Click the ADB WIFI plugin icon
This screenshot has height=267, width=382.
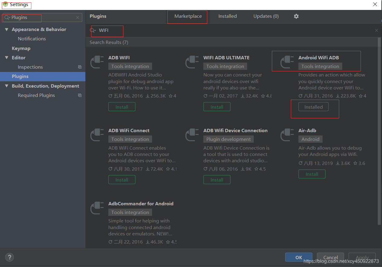97,62
